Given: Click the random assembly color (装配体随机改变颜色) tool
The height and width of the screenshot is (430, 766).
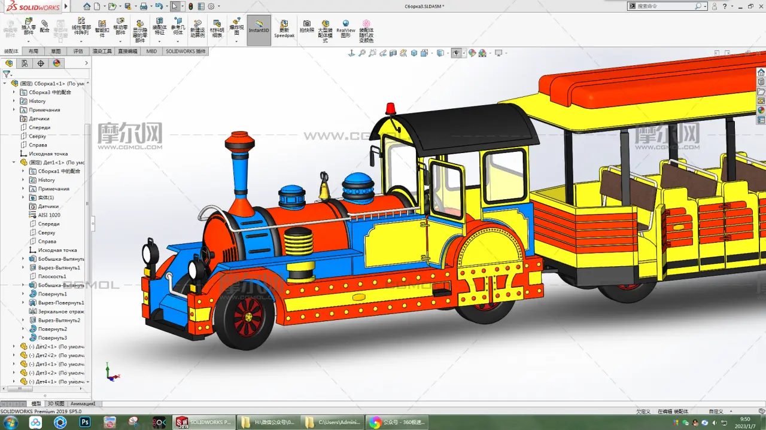Looking at the screenshot, I should [366, 31].
